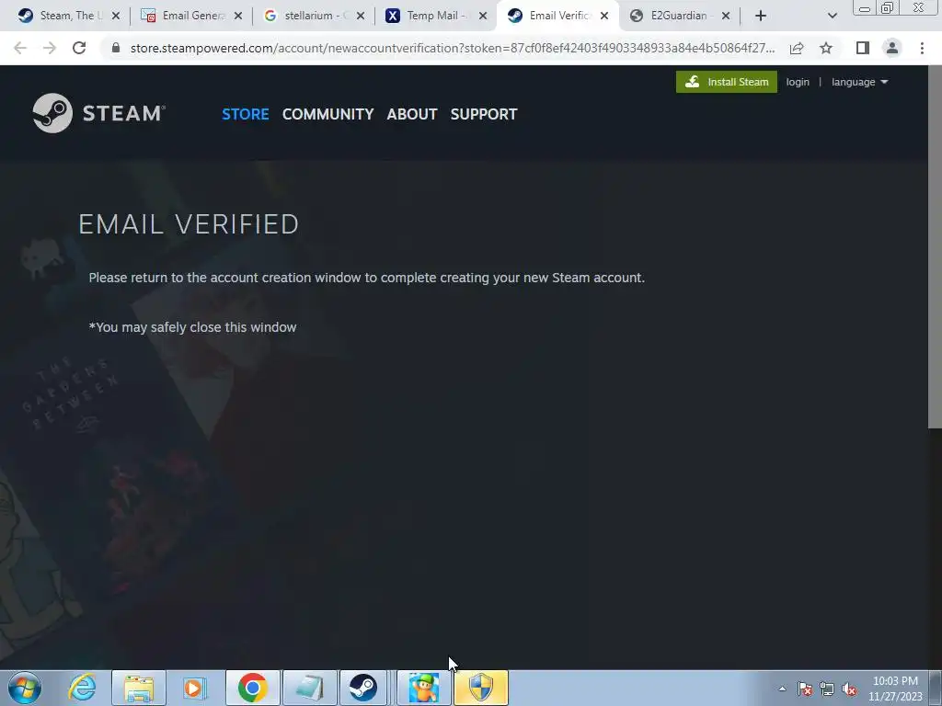The height and width of the screenshot is (706, 942).
Task: Click the login link
Action: coord(798,82)
